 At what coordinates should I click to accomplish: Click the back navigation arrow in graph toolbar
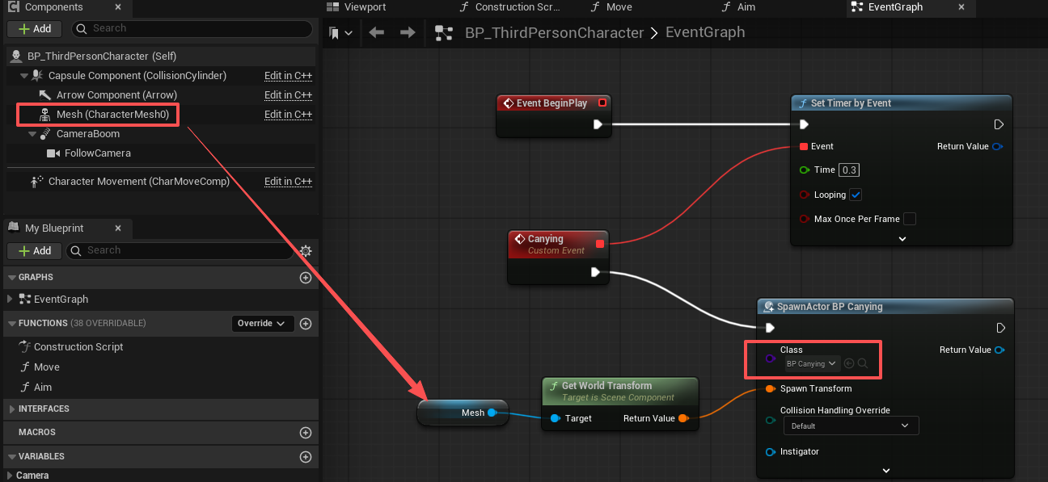[x=376, y=33]
